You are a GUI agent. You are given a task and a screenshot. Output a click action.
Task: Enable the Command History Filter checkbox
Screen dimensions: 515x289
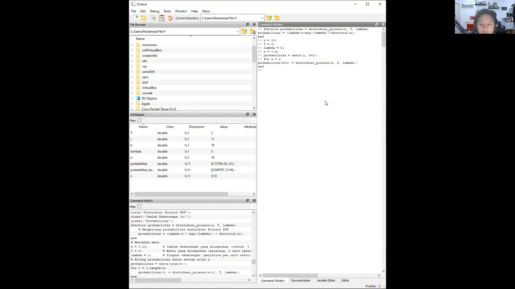[x=139, y=207]
